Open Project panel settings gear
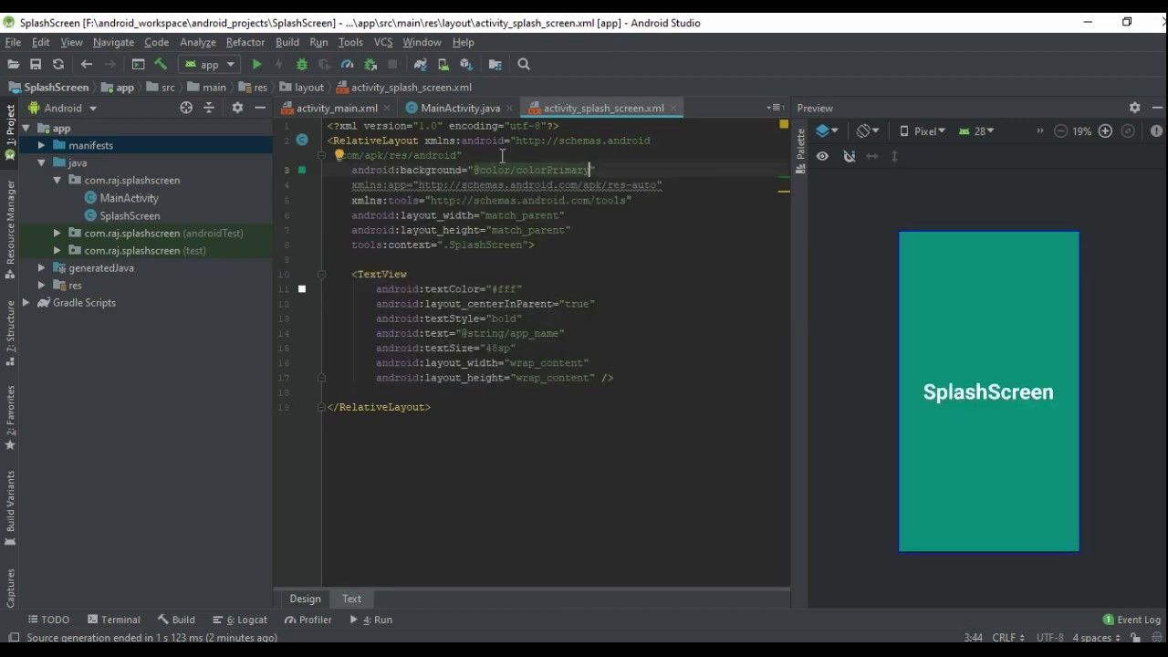The height and width of the screenshot is (657, 1168). (x=237, y=108)
